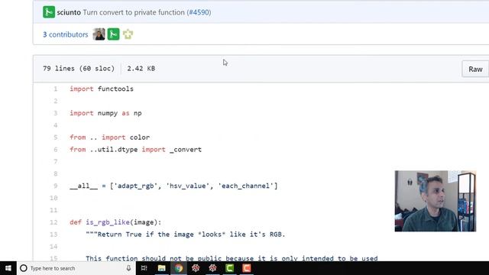Select line number 1

coord(55,89)
